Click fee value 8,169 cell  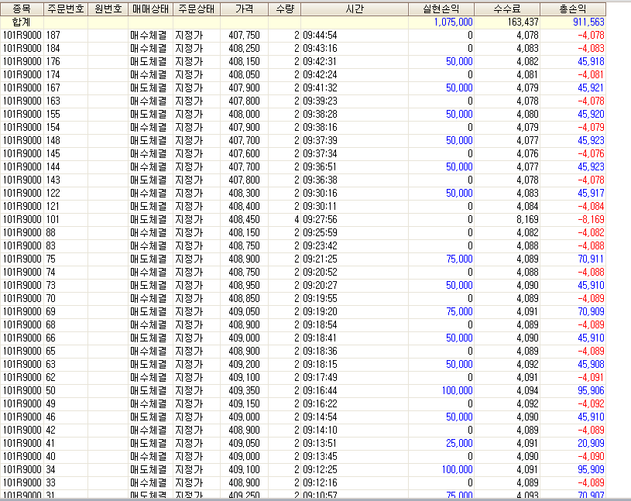(527, 220)
